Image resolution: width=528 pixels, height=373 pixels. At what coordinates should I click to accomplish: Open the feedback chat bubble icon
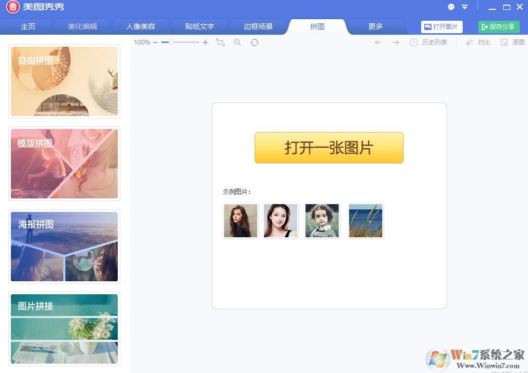451,7
